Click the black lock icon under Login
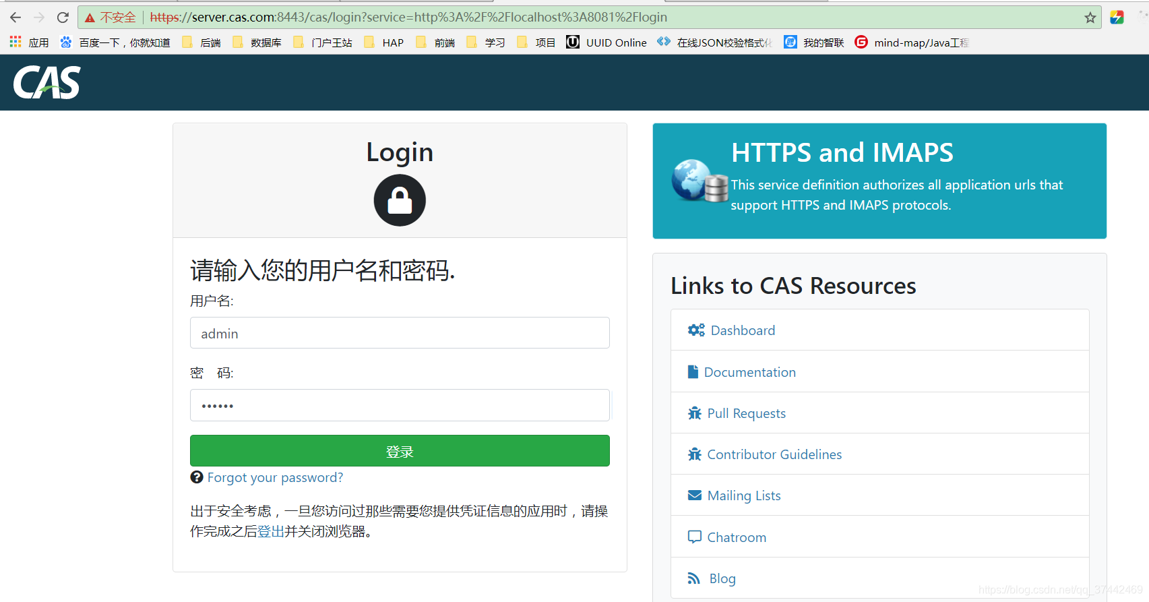Image resolution: width=1149 pixels, height=602 pixels. [x=400, y=200]
